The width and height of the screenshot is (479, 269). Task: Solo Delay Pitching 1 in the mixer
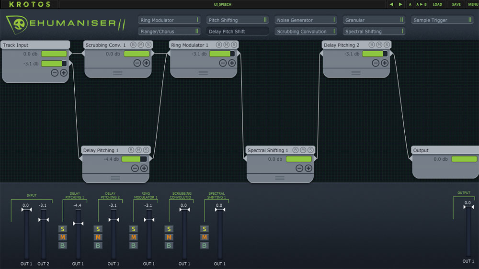(x=63, y=229)
